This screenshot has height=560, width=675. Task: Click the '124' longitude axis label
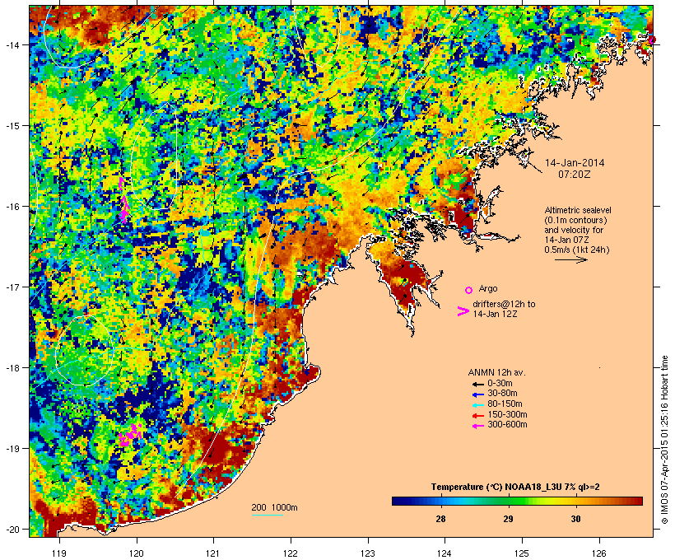[445, 553]
